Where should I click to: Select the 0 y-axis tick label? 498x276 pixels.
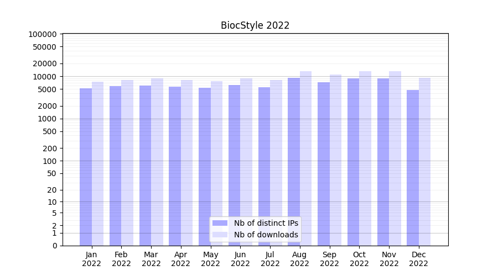(54, 246)
